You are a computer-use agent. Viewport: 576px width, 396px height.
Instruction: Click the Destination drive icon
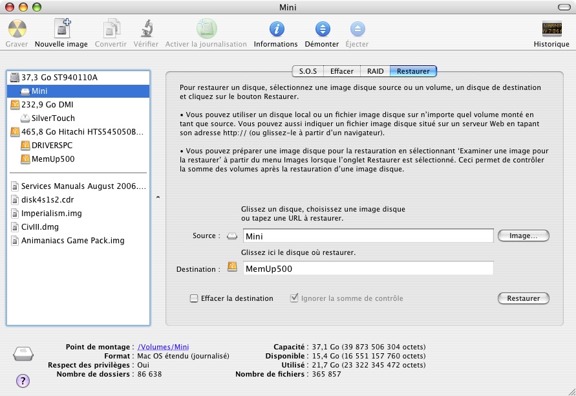click(232, 267)
